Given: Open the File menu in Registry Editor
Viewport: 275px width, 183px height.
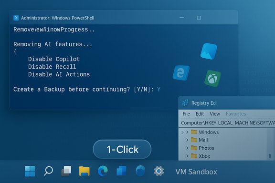Looking at the screenshot, I should 186,114.
